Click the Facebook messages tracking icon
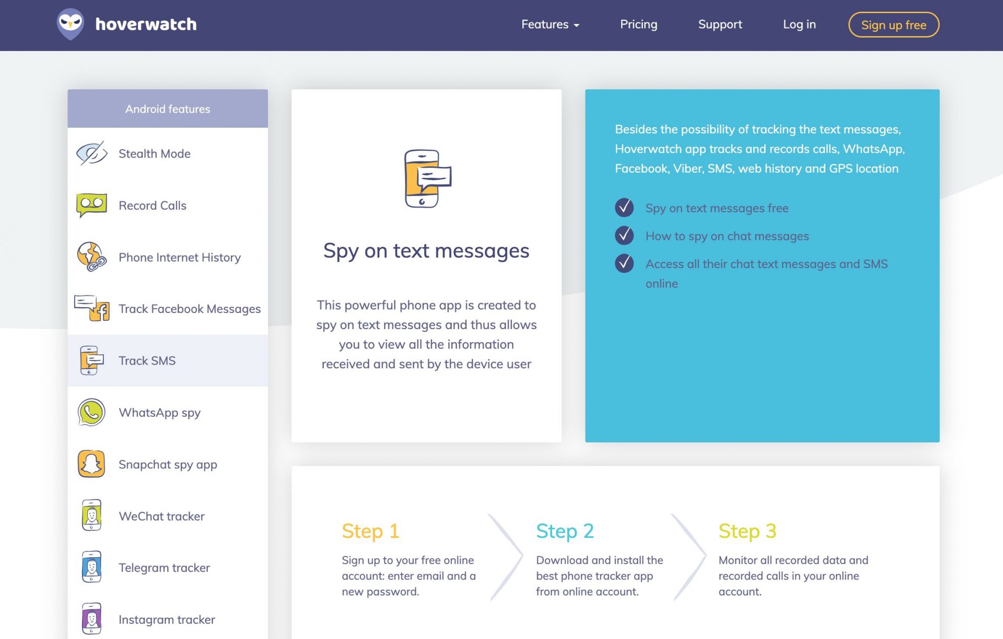The image size is (1003, 639). 92,308
